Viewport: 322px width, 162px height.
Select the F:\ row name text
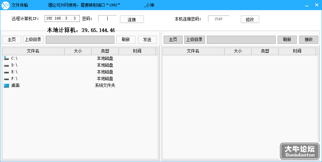(x=14, y=79)
